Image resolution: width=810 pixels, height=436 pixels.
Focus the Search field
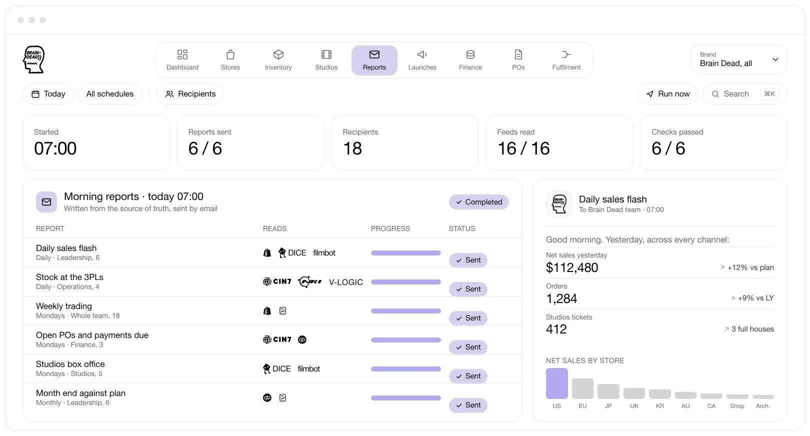[745, 94]
